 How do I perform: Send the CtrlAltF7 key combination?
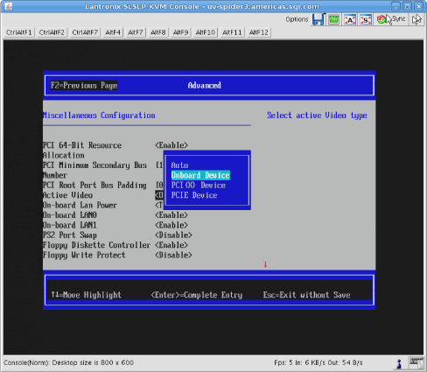pyautogui.click(x=85, y=32)
